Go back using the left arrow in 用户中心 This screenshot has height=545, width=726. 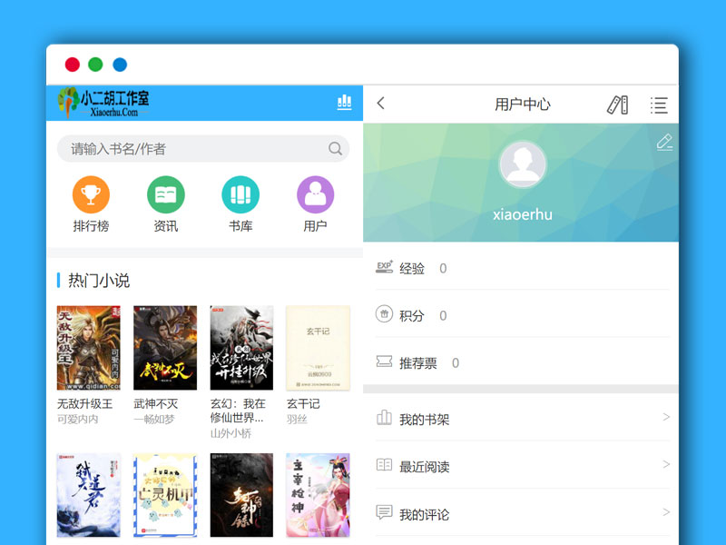tap(382, 104)
